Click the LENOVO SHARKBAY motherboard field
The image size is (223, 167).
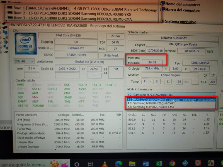click(174, 38)
